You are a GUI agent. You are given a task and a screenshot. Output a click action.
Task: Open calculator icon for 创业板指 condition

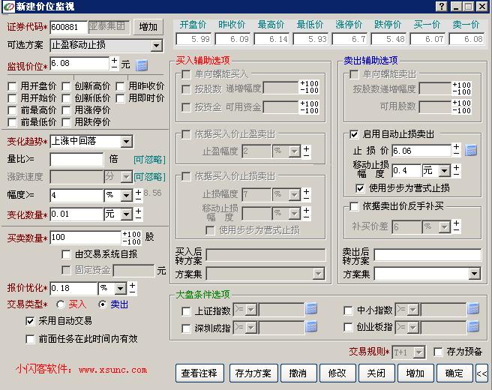click(473, 327)
